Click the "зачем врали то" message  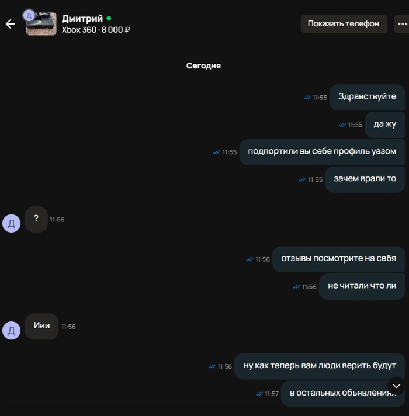click(x=365, y=179)
